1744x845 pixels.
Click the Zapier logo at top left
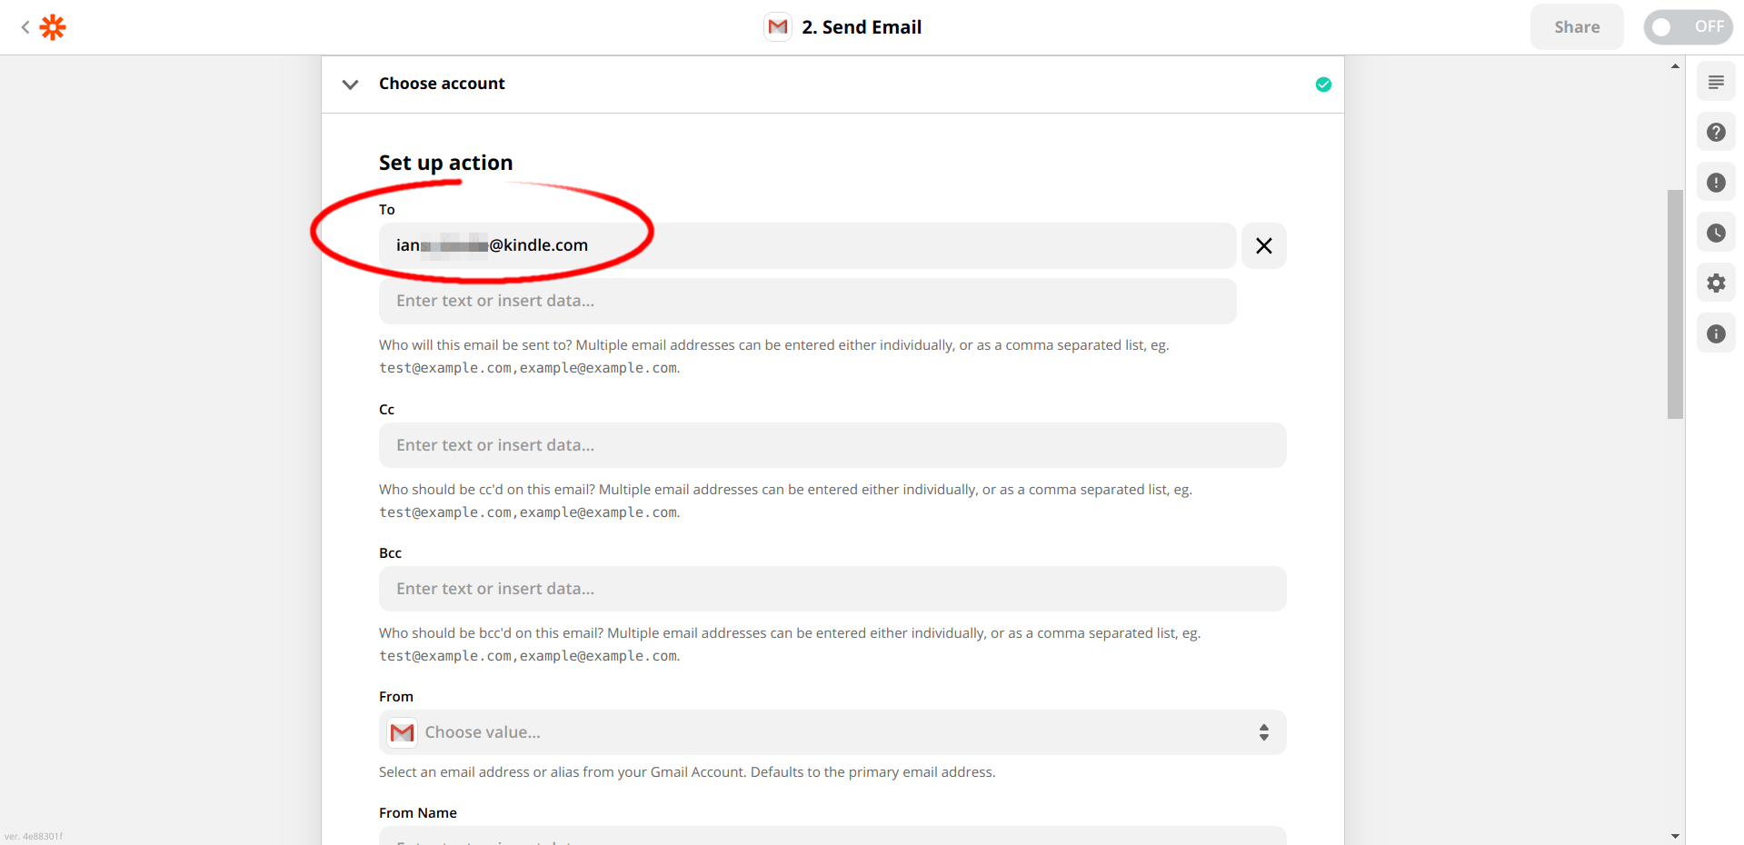53,27
